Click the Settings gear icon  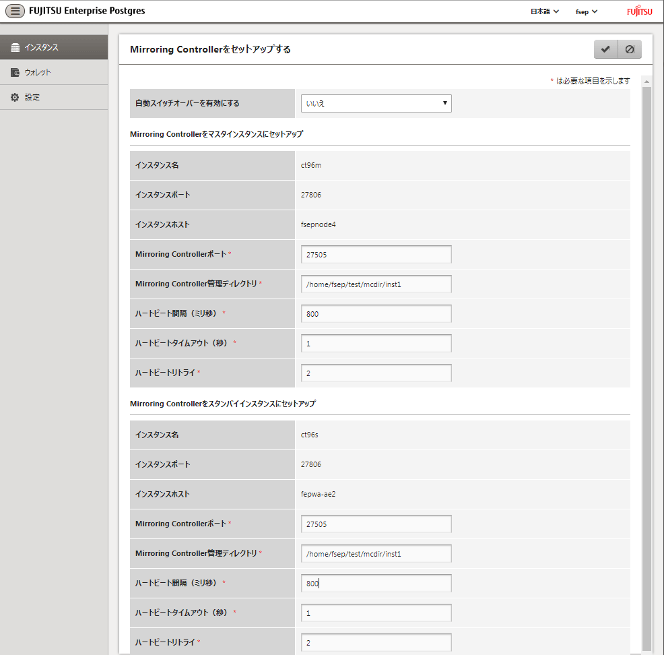pos(15,98)
